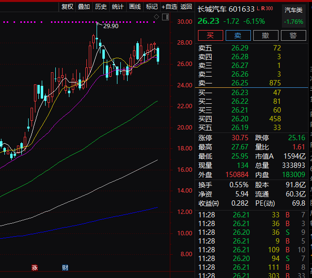
Task: Click the 卖一 price 26.25
Action: (240, 83)
